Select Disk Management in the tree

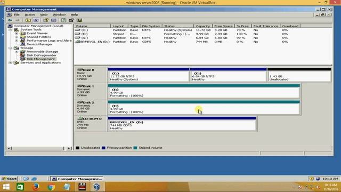coord(40,59)
